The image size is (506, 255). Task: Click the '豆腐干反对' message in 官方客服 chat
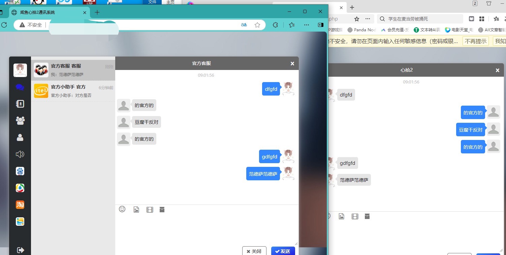point(147,122)
